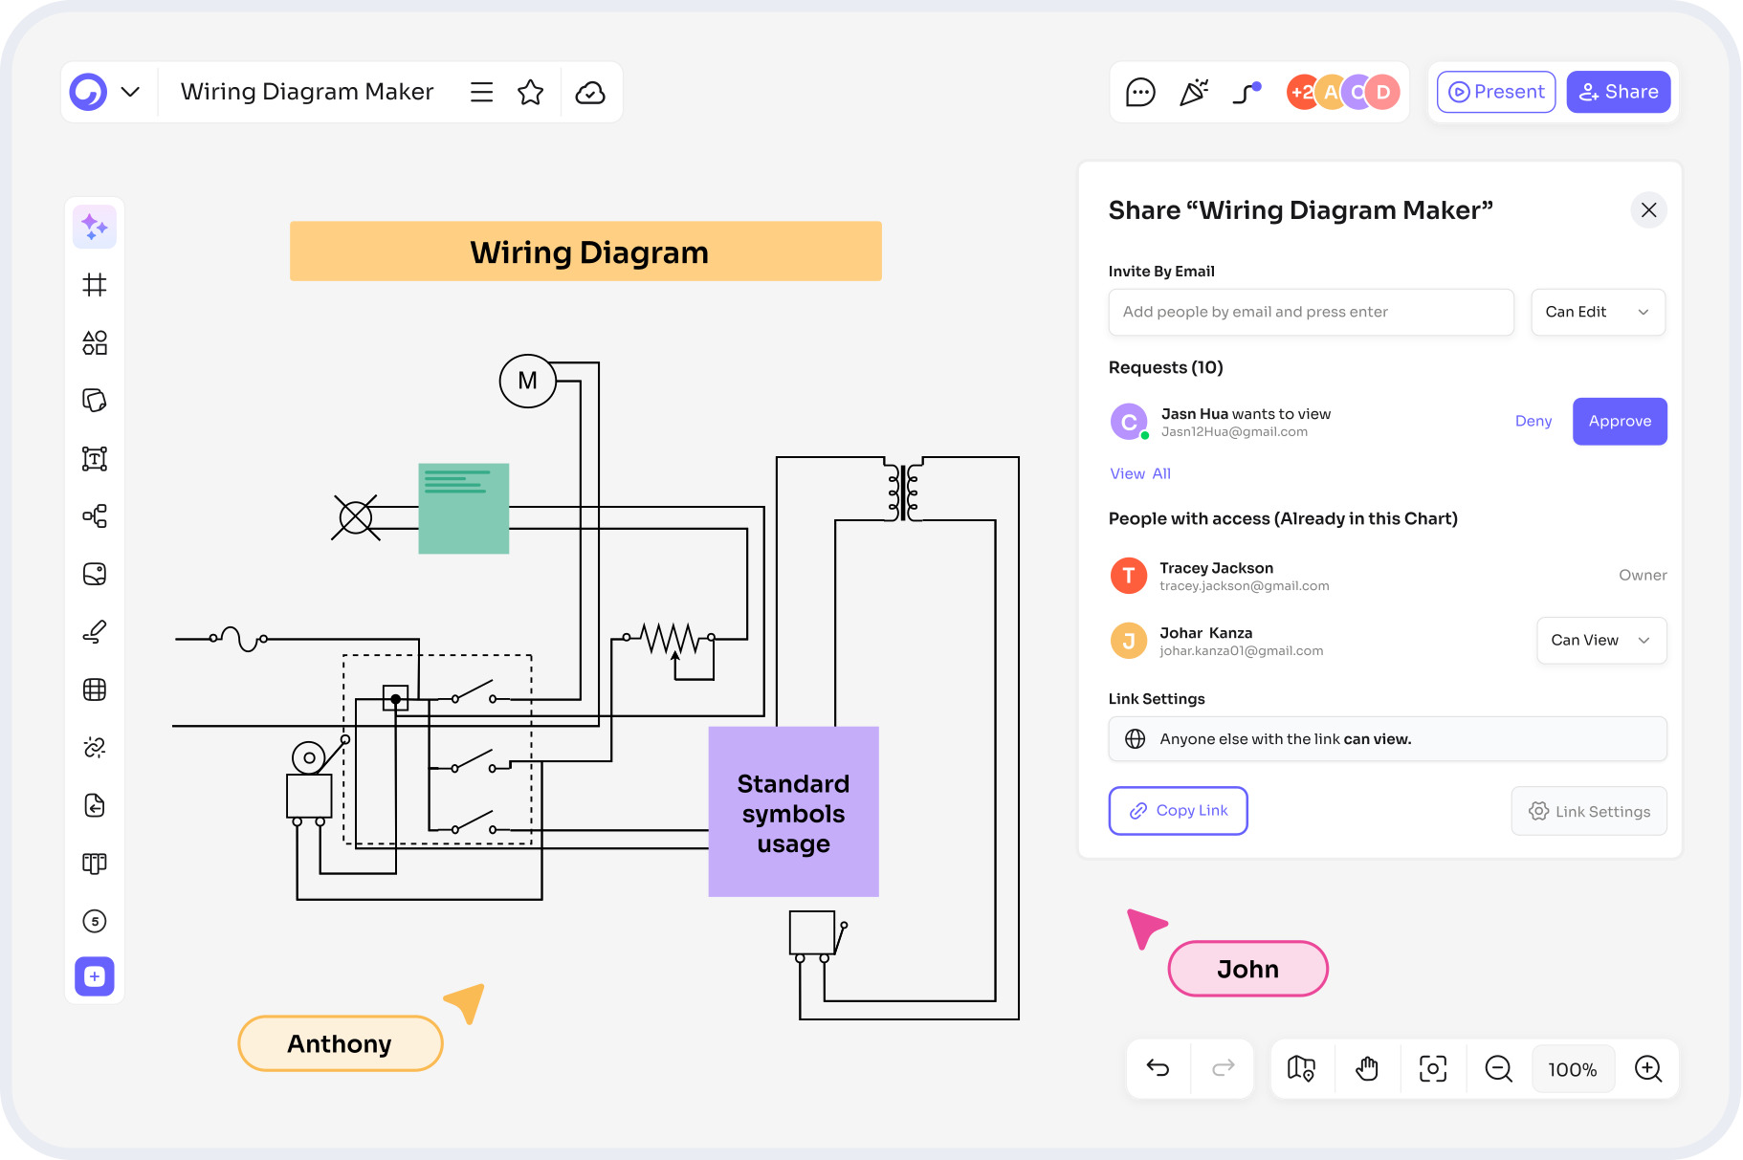Screen dimensions: 1743x1160
Task: Insert a table from sidebar
Action: point(95,689)
